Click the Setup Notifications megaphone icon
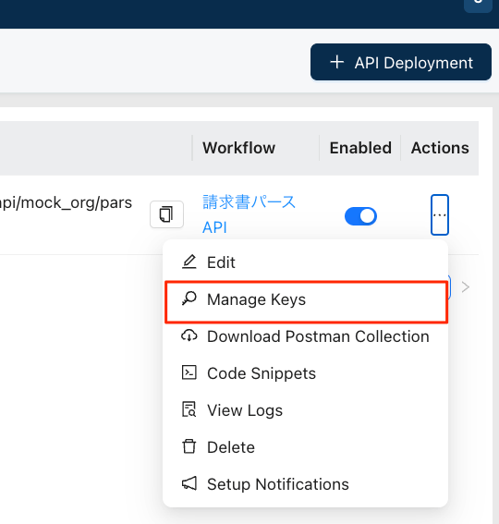499x524 pixels. pyautogui.click(x=189, y=483)
